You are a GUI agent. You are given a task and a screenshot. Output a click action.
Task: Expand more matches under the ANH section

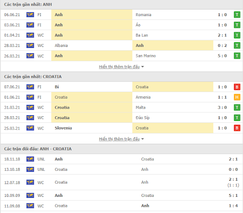(x=119, y=67)
